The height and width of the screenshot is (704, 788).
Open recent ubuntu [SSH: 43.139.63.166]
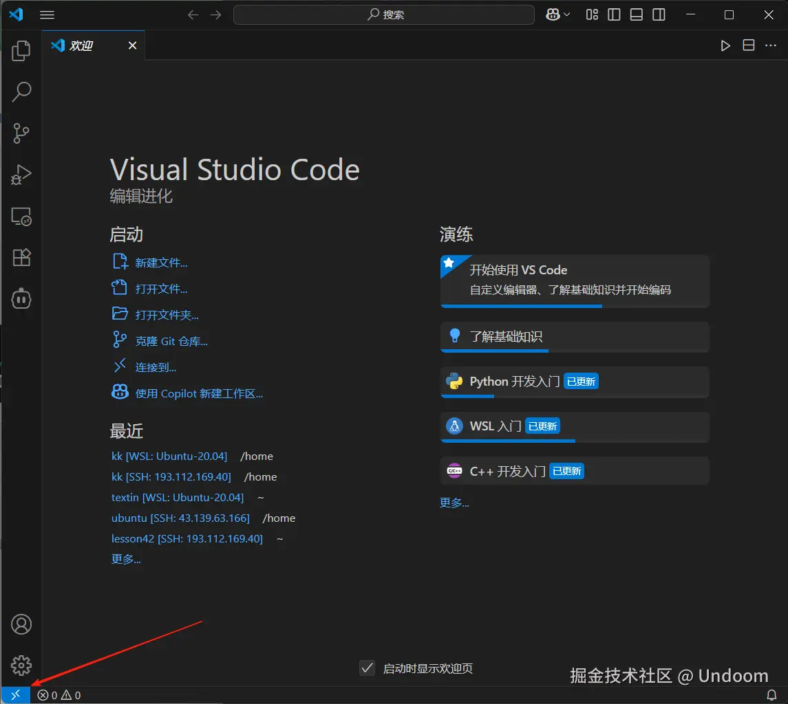pyautogui.click(x=180, y=518)
